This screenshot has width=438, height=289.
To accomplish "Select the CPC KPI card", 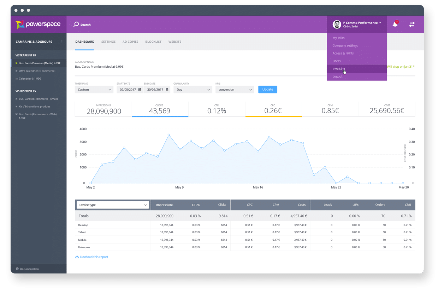I will (273, 109).
